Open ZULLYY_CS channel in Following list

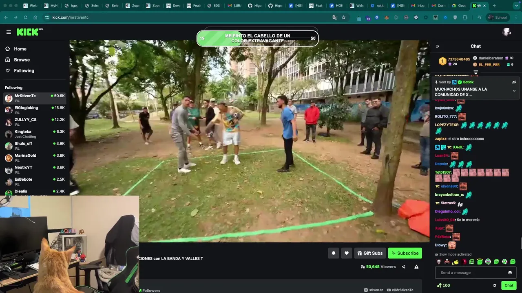click(x=35, y=122)
